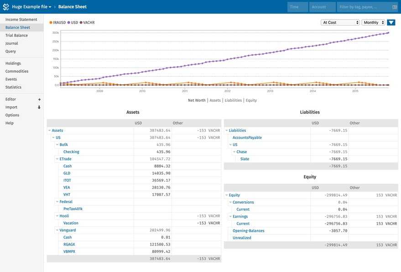Click the plus icon beside Editor

click(39, 99)
